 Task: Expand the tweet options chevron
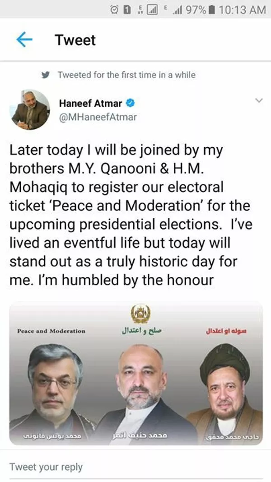[x=259, y=100]
